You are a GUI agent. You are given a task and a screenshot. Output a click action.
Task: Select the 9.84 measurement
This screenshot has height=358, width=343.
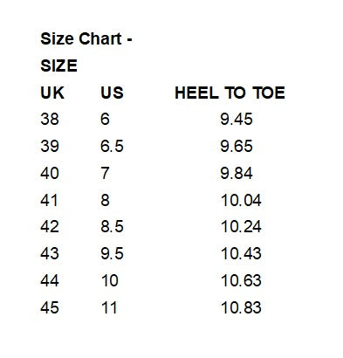[237, 173]
